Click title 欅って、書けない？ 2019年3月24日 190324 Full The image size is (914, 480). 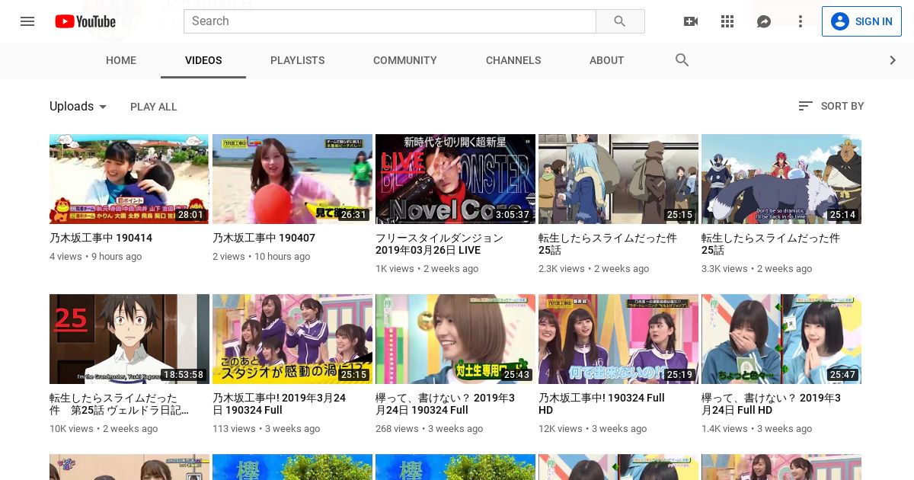(x=445, y=404)
